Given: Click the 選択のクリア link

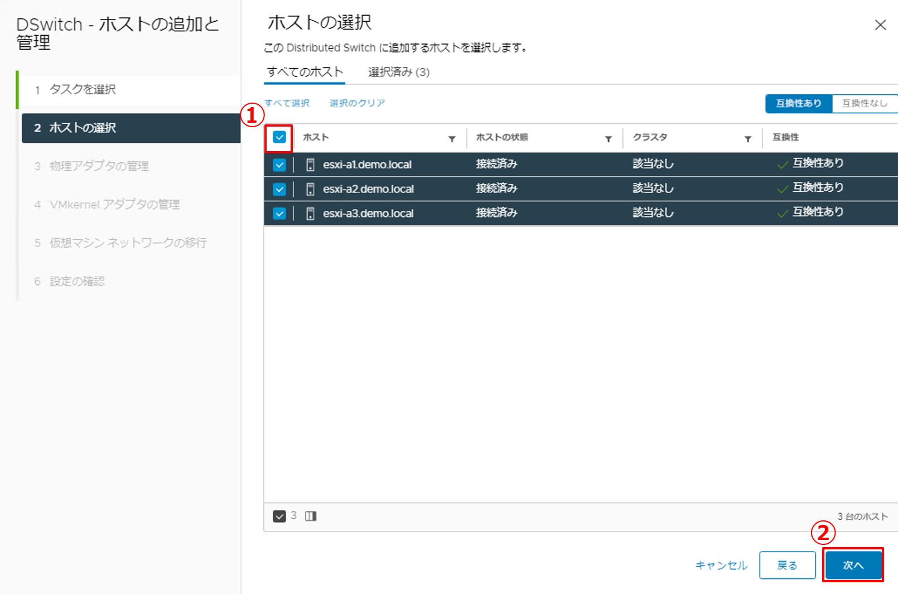Looking at the screenshot, I should (357, 103).
